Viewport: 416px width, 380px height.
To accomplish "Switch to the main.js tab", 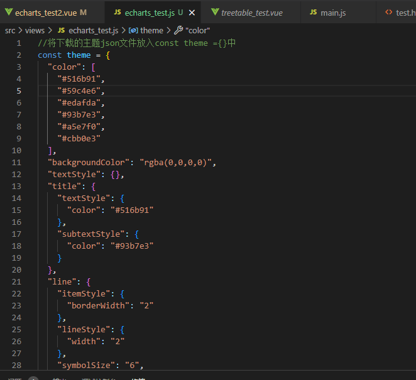I will click(334, 13).
